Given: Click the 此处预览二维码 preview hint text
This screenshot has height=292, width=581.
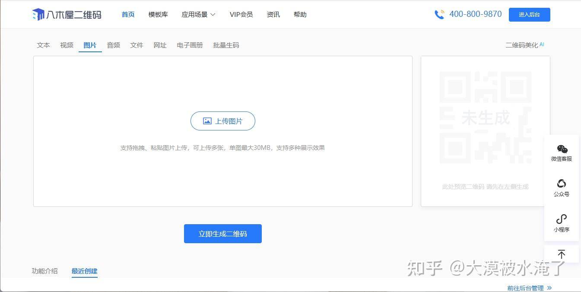Looking at the screenshot, I should coord(486,187).
